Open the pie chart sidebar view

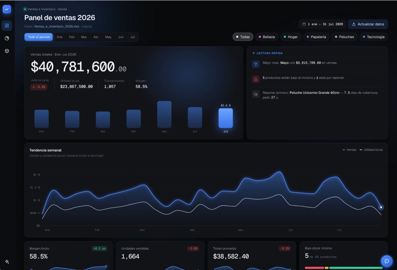(7, 38)
